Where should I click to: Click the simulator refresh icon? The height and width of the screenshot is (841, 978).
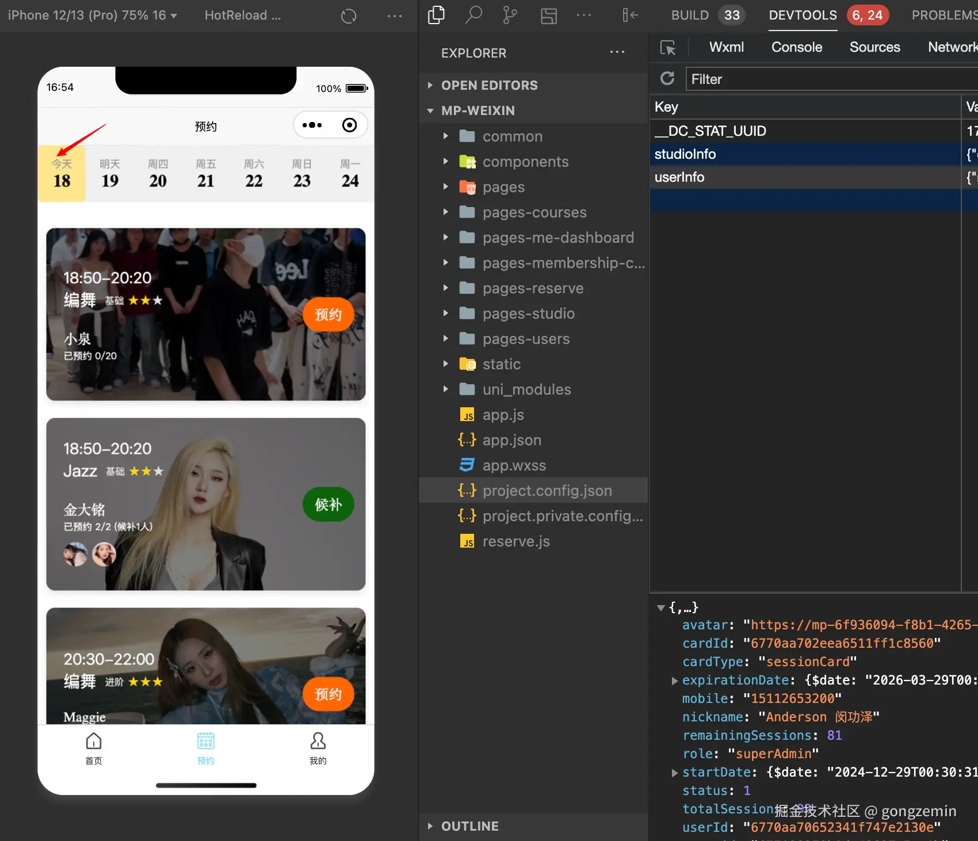[x=349, y=16]
